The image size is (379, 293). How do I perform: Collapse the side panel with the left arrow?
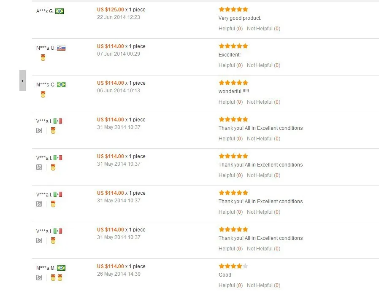click(x=22, y=81)
